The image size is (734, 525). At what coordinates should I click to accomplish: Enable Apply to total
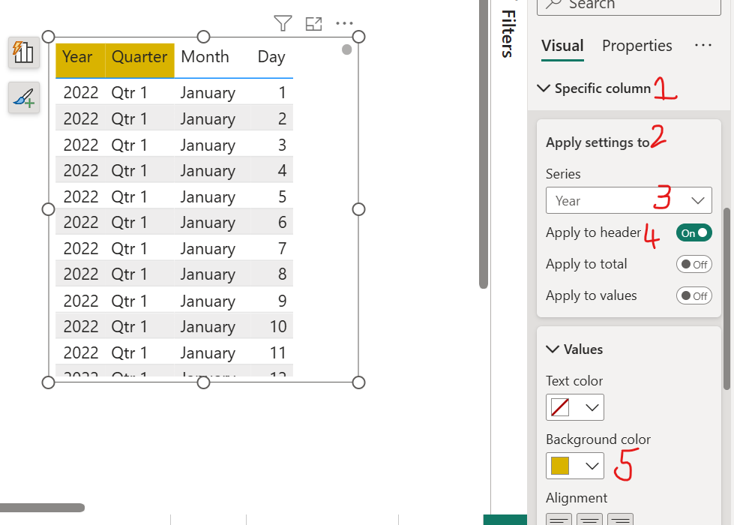pyautogui.click(x=694, y=264)
